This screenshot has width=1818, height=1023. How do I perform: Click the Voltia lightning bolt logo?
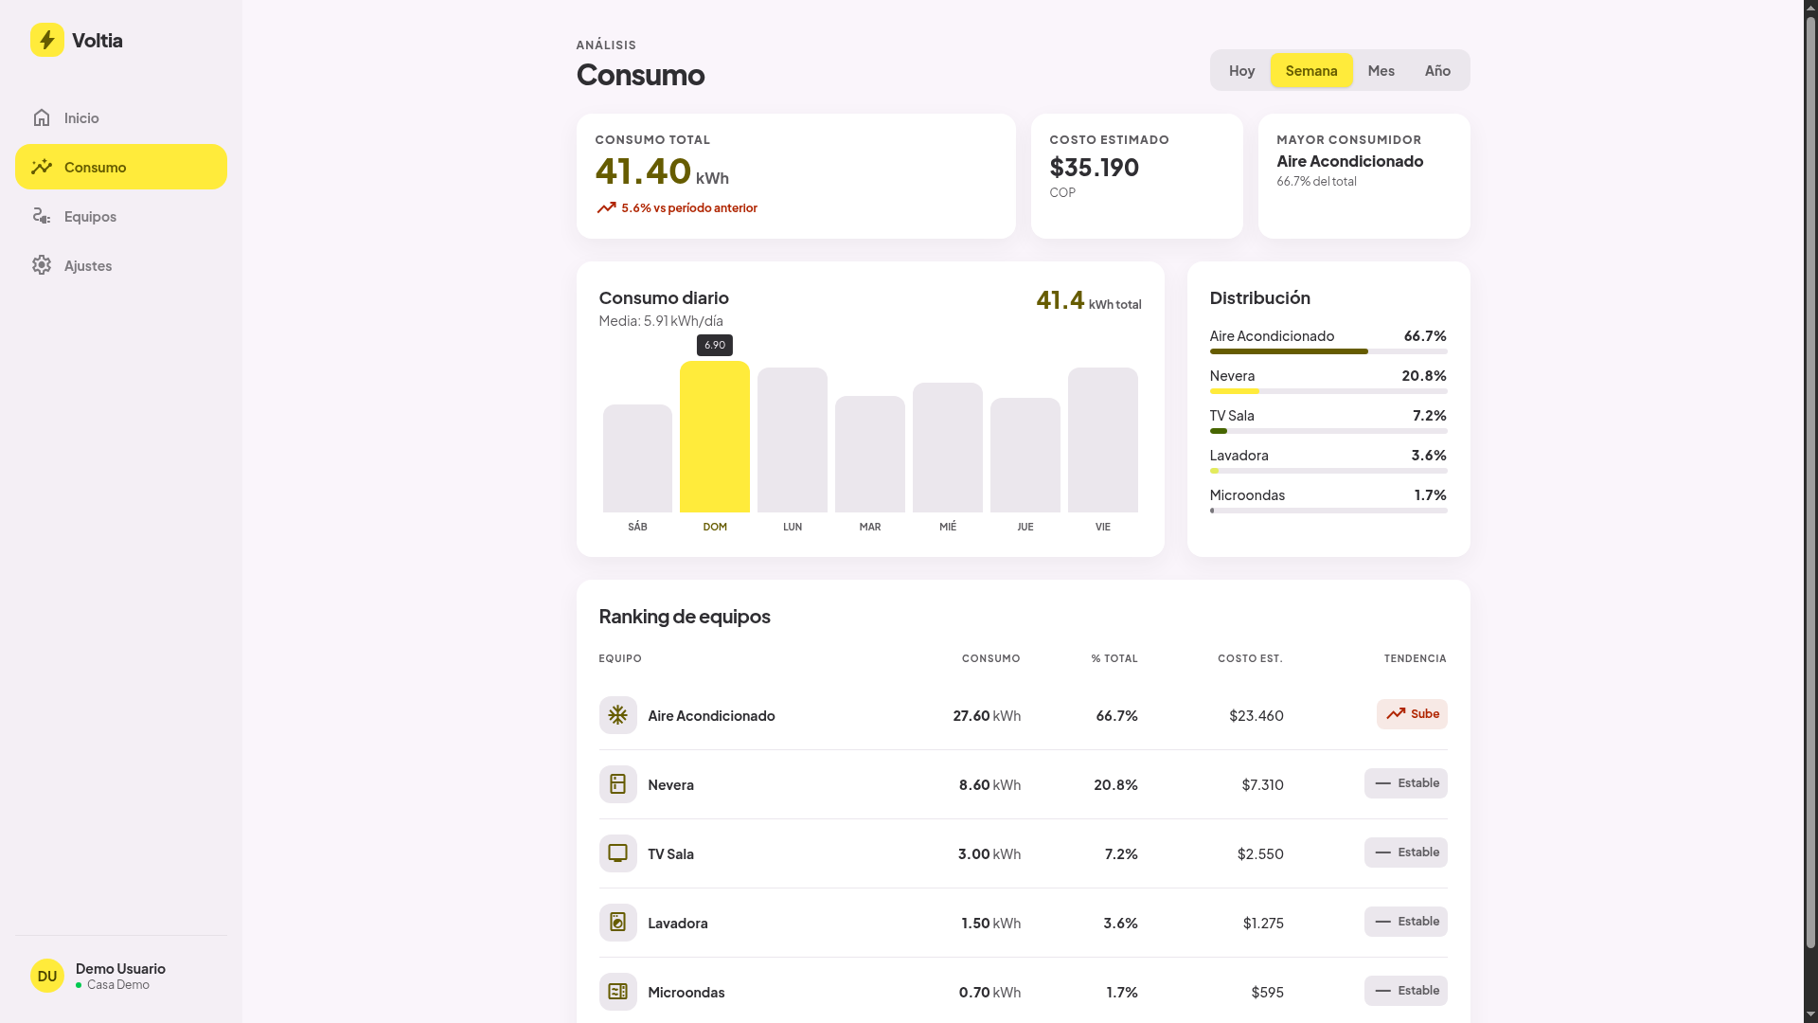coord(46,40)
